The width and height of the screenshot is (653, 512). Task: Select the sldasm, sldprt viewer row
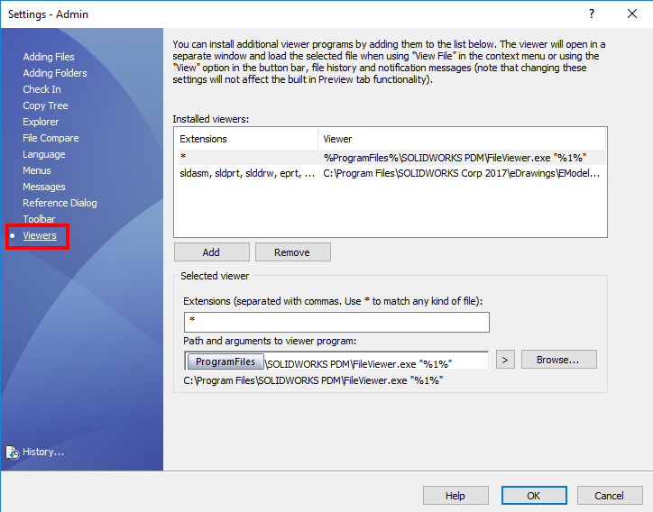pos(388,172)
